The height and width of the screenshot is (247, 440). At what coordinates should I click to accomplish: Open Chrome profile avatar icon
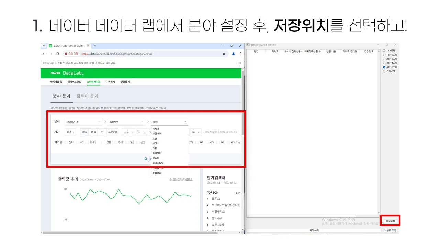click(x=234, y=54)
